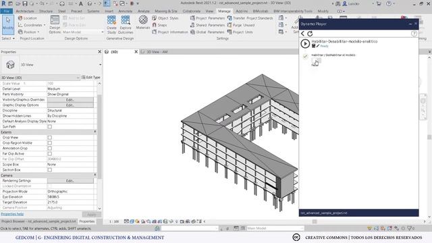432x243 pixels.
Task: Open Project Information
Action: (170, 32)
